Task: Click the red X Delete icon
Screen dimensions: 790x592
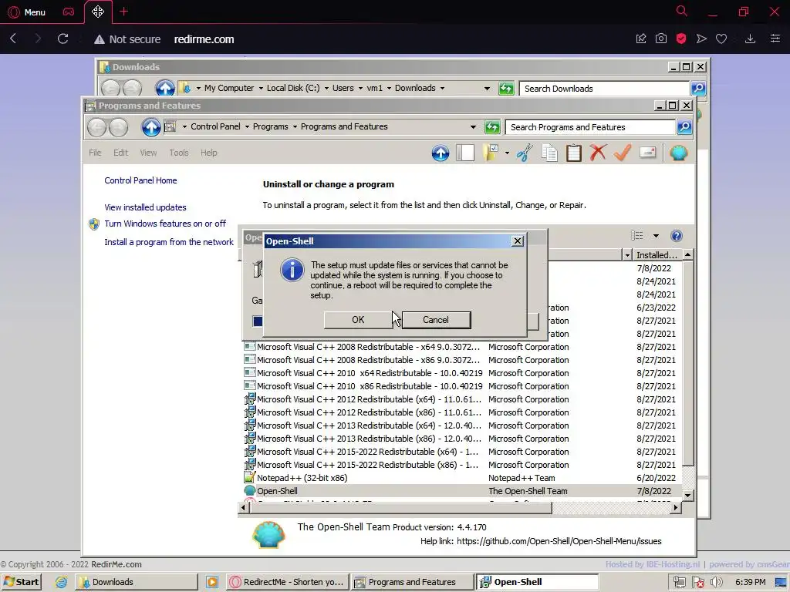Action: pyautogui.click(x=598, y=153)
